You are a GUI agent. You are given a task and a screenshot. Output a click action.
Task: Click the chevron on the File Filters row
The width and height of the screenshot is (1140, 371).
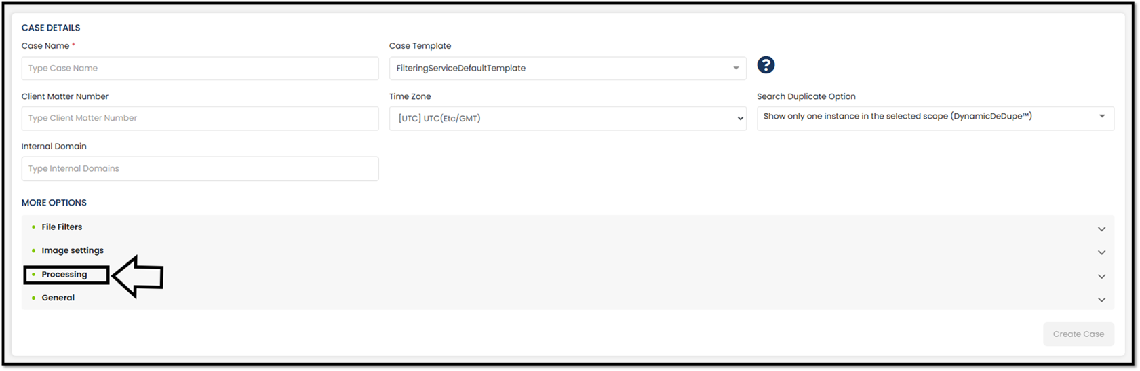(x=1101, y=229)
